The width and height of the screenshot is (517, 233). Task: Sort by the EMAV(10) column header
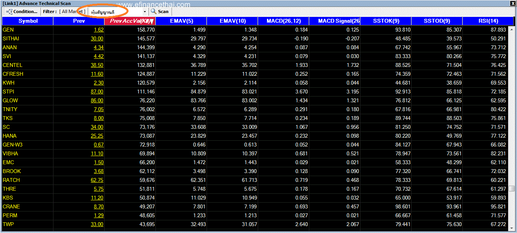click(x=232, y=21)
